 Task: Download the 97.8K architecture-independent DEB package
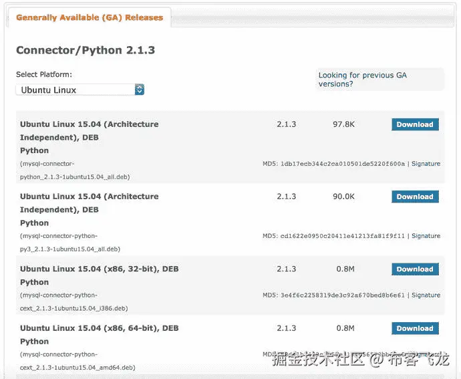click(x=415, y=124)
